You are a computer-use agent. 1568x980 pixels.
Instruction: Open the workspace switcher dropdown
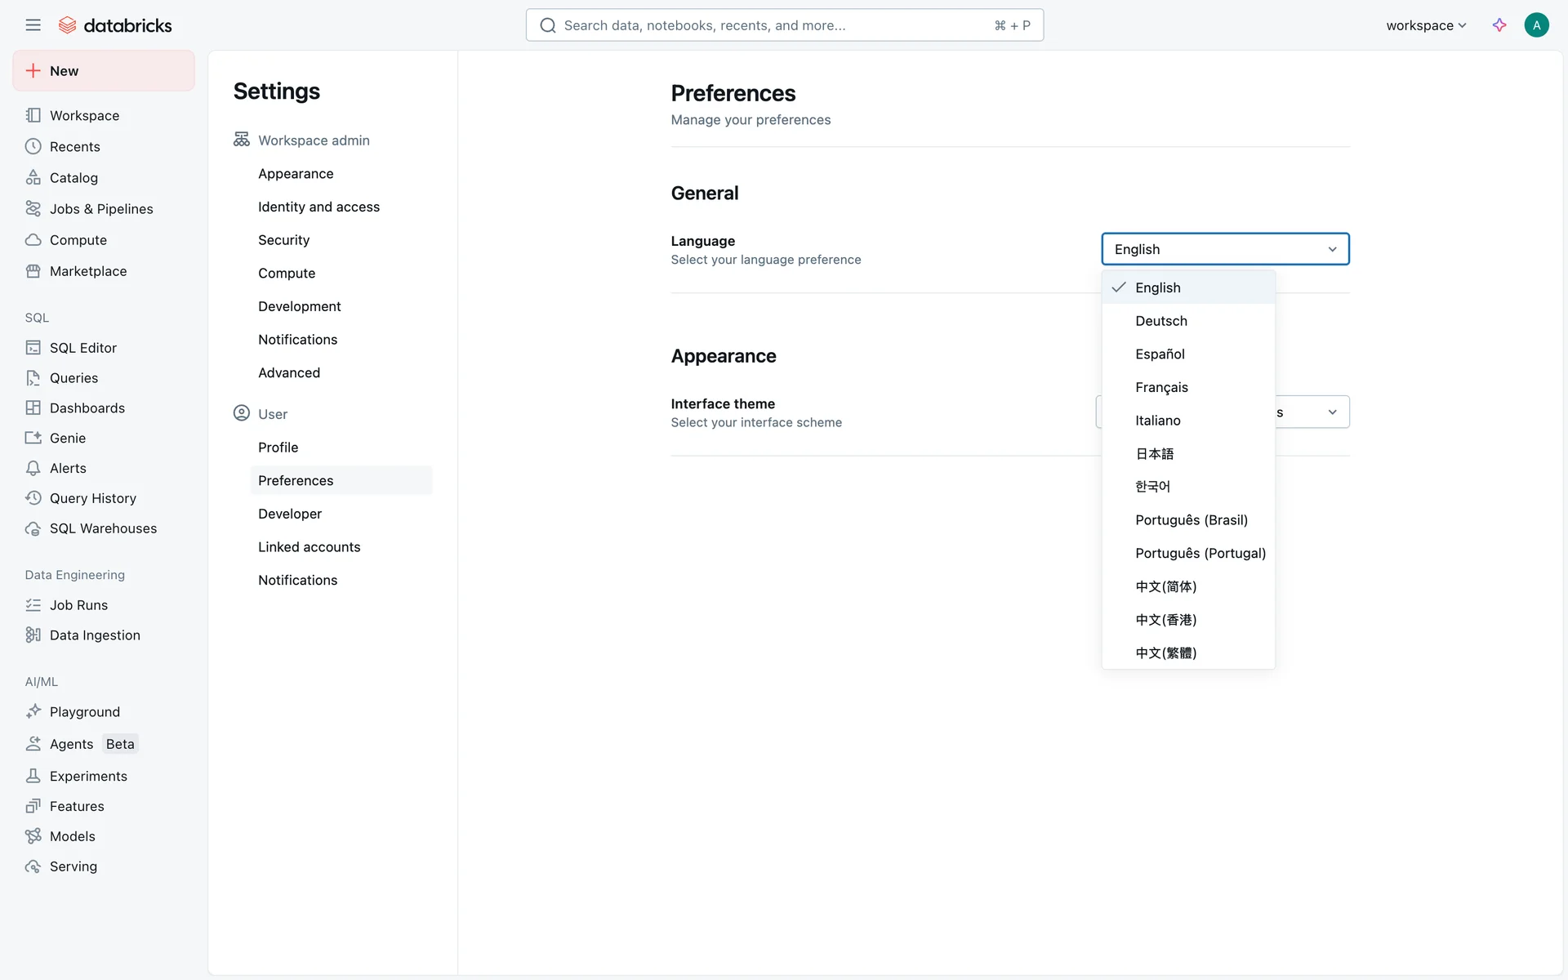click(1426, 25)
